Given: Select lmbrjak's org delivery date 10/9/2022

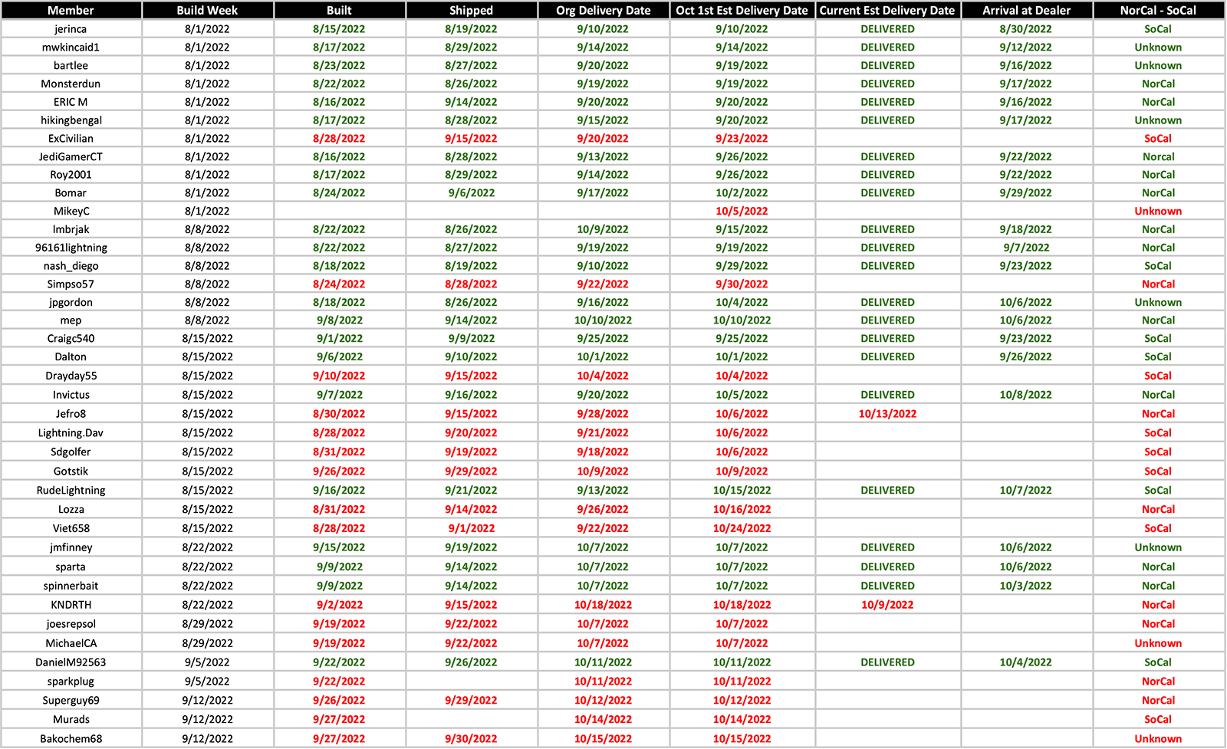Looking at the screenshot, I should [604, 229].
